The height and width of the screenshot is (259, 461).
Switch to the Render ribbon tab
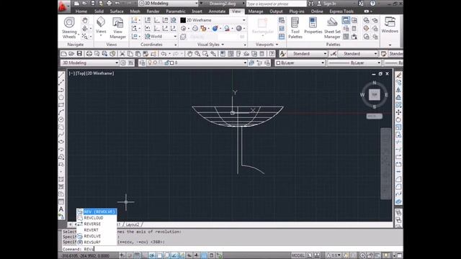[153, 12]
